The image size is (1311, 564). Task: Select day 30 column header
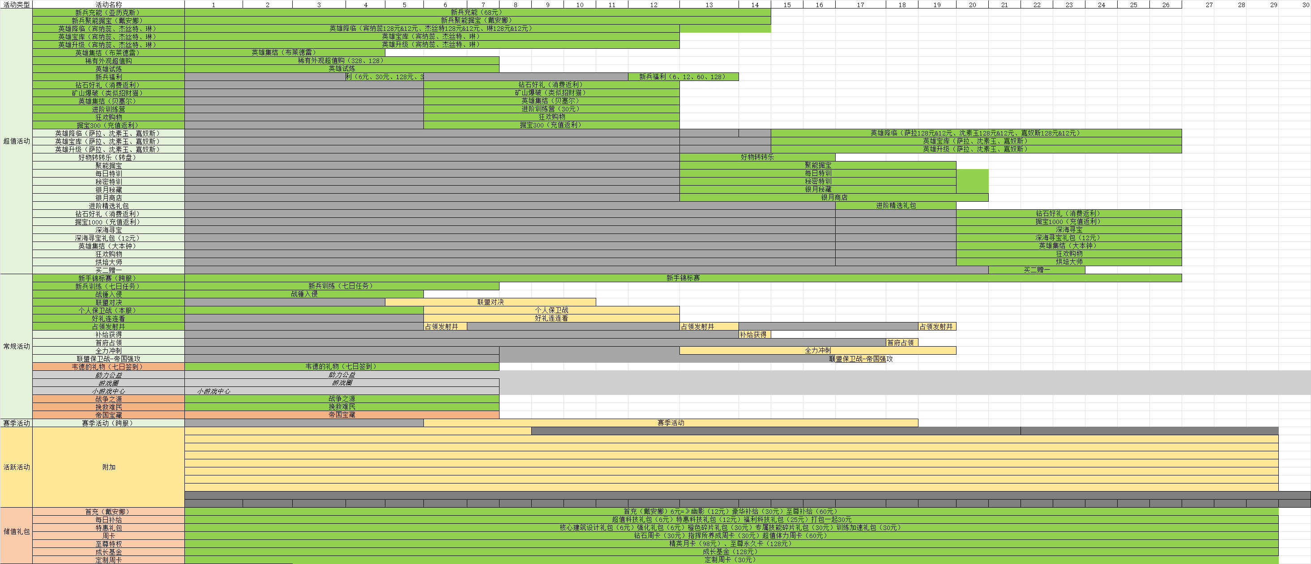tap(1302, 4)
